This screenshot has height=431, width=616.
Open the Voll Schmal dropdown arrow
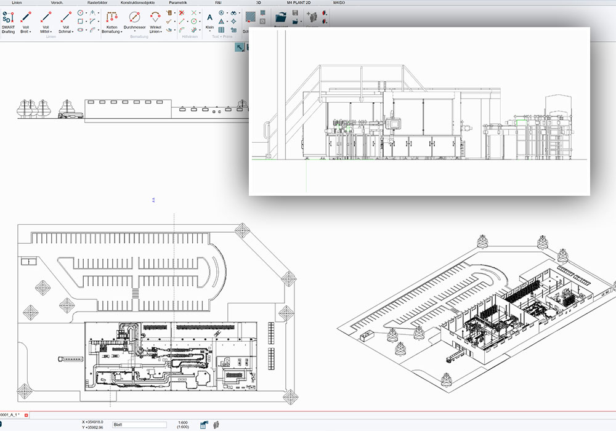click(73, 32)
